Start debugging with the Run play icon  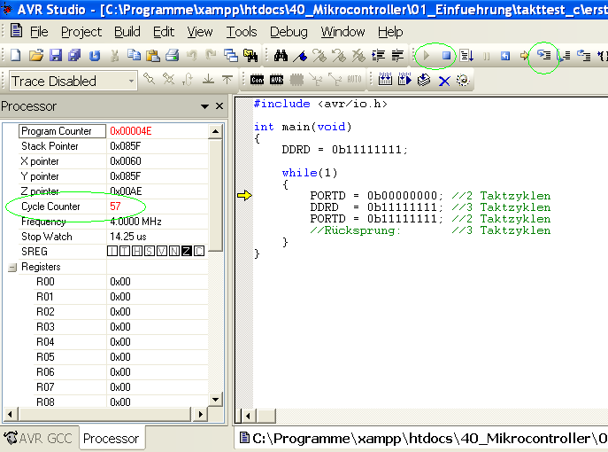point(427,56)
